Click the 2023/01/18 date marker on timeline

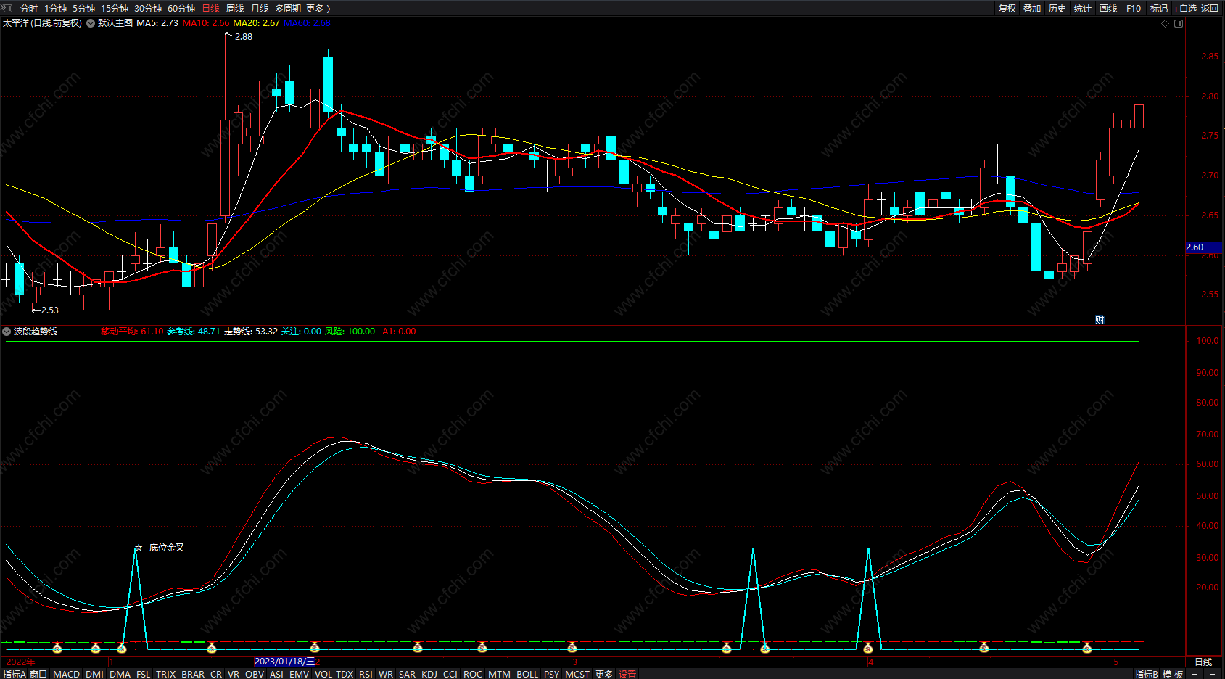pyautogui.click(x=284, y=662)
